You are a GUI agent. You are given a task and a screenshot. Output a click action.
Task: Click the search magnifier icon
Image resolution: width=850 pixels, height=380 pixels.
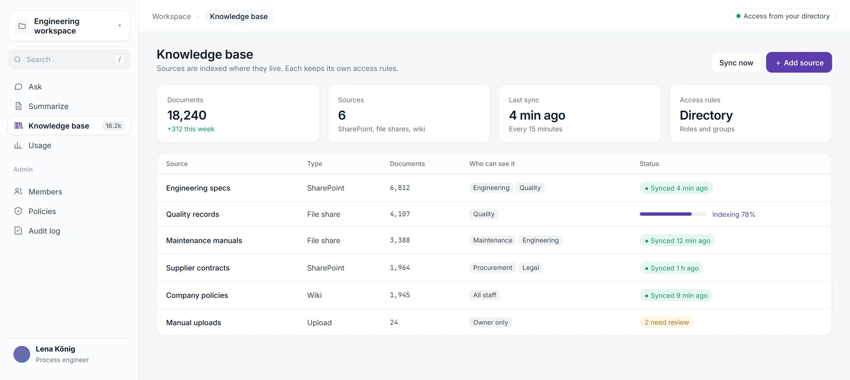18,60
